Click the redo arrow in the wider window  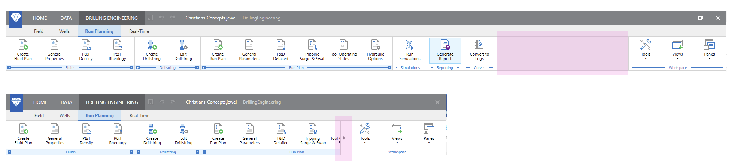click(173, 18)
